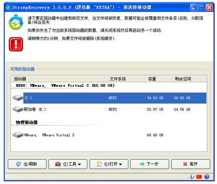Screen dimensions: 217x184
Task: Click the 25.07 GB capacity value
Action: [x=155, y=109]
